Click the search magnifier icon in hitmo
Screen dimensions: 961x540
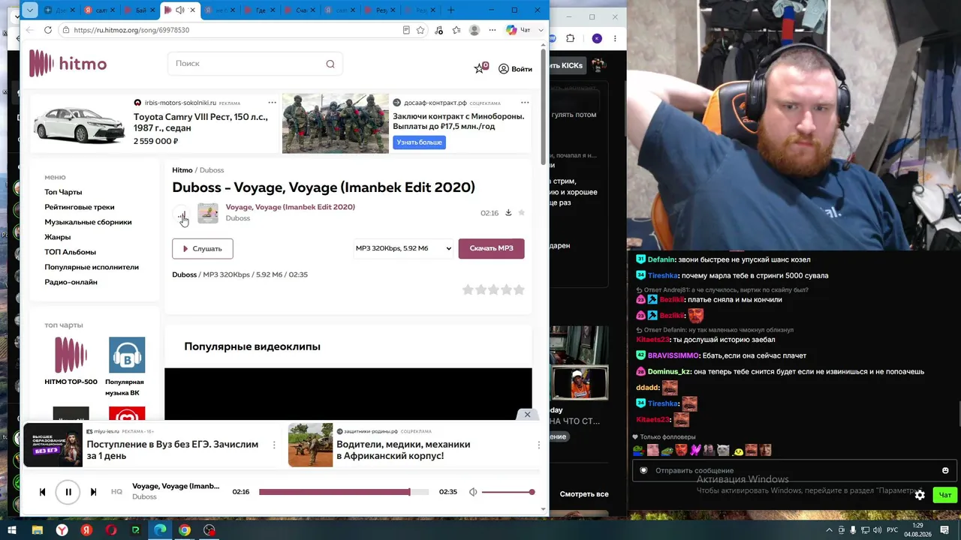click(330, 64)
